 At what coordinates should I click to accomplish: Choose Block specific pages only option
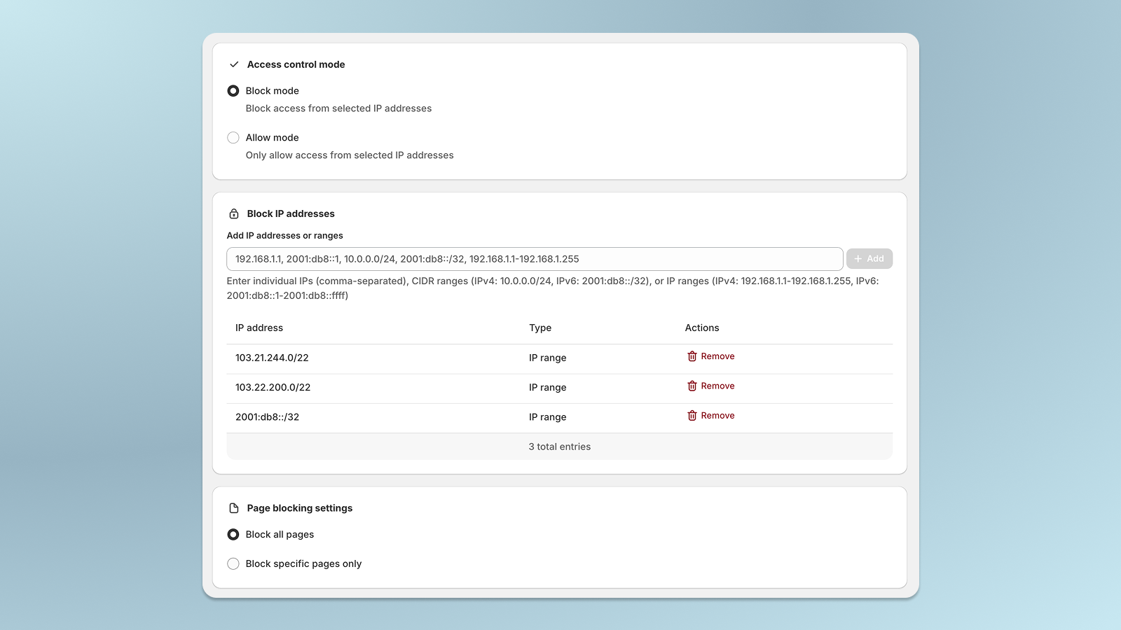pos(233,564)
